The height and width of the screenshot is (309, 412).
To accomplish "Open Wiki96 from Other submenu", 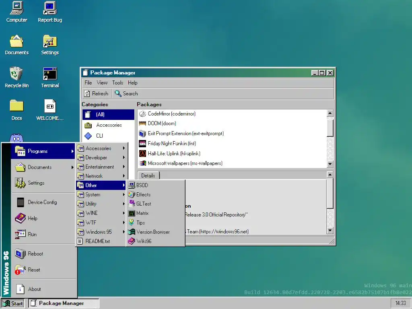I will click(156, 241).
